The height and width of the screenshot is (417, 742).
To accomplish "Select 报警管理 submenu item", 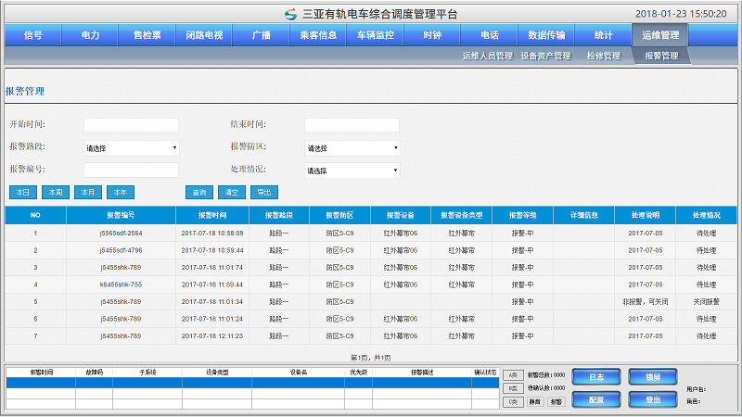I will 661,56.
